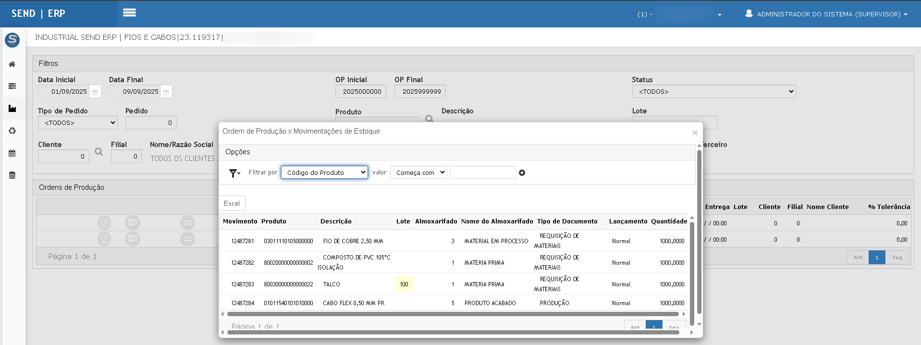The height and width of the screenshot is (345, 921).
Task: Click the dialog table horizontal scrollbar
Action: pos(452,314)
